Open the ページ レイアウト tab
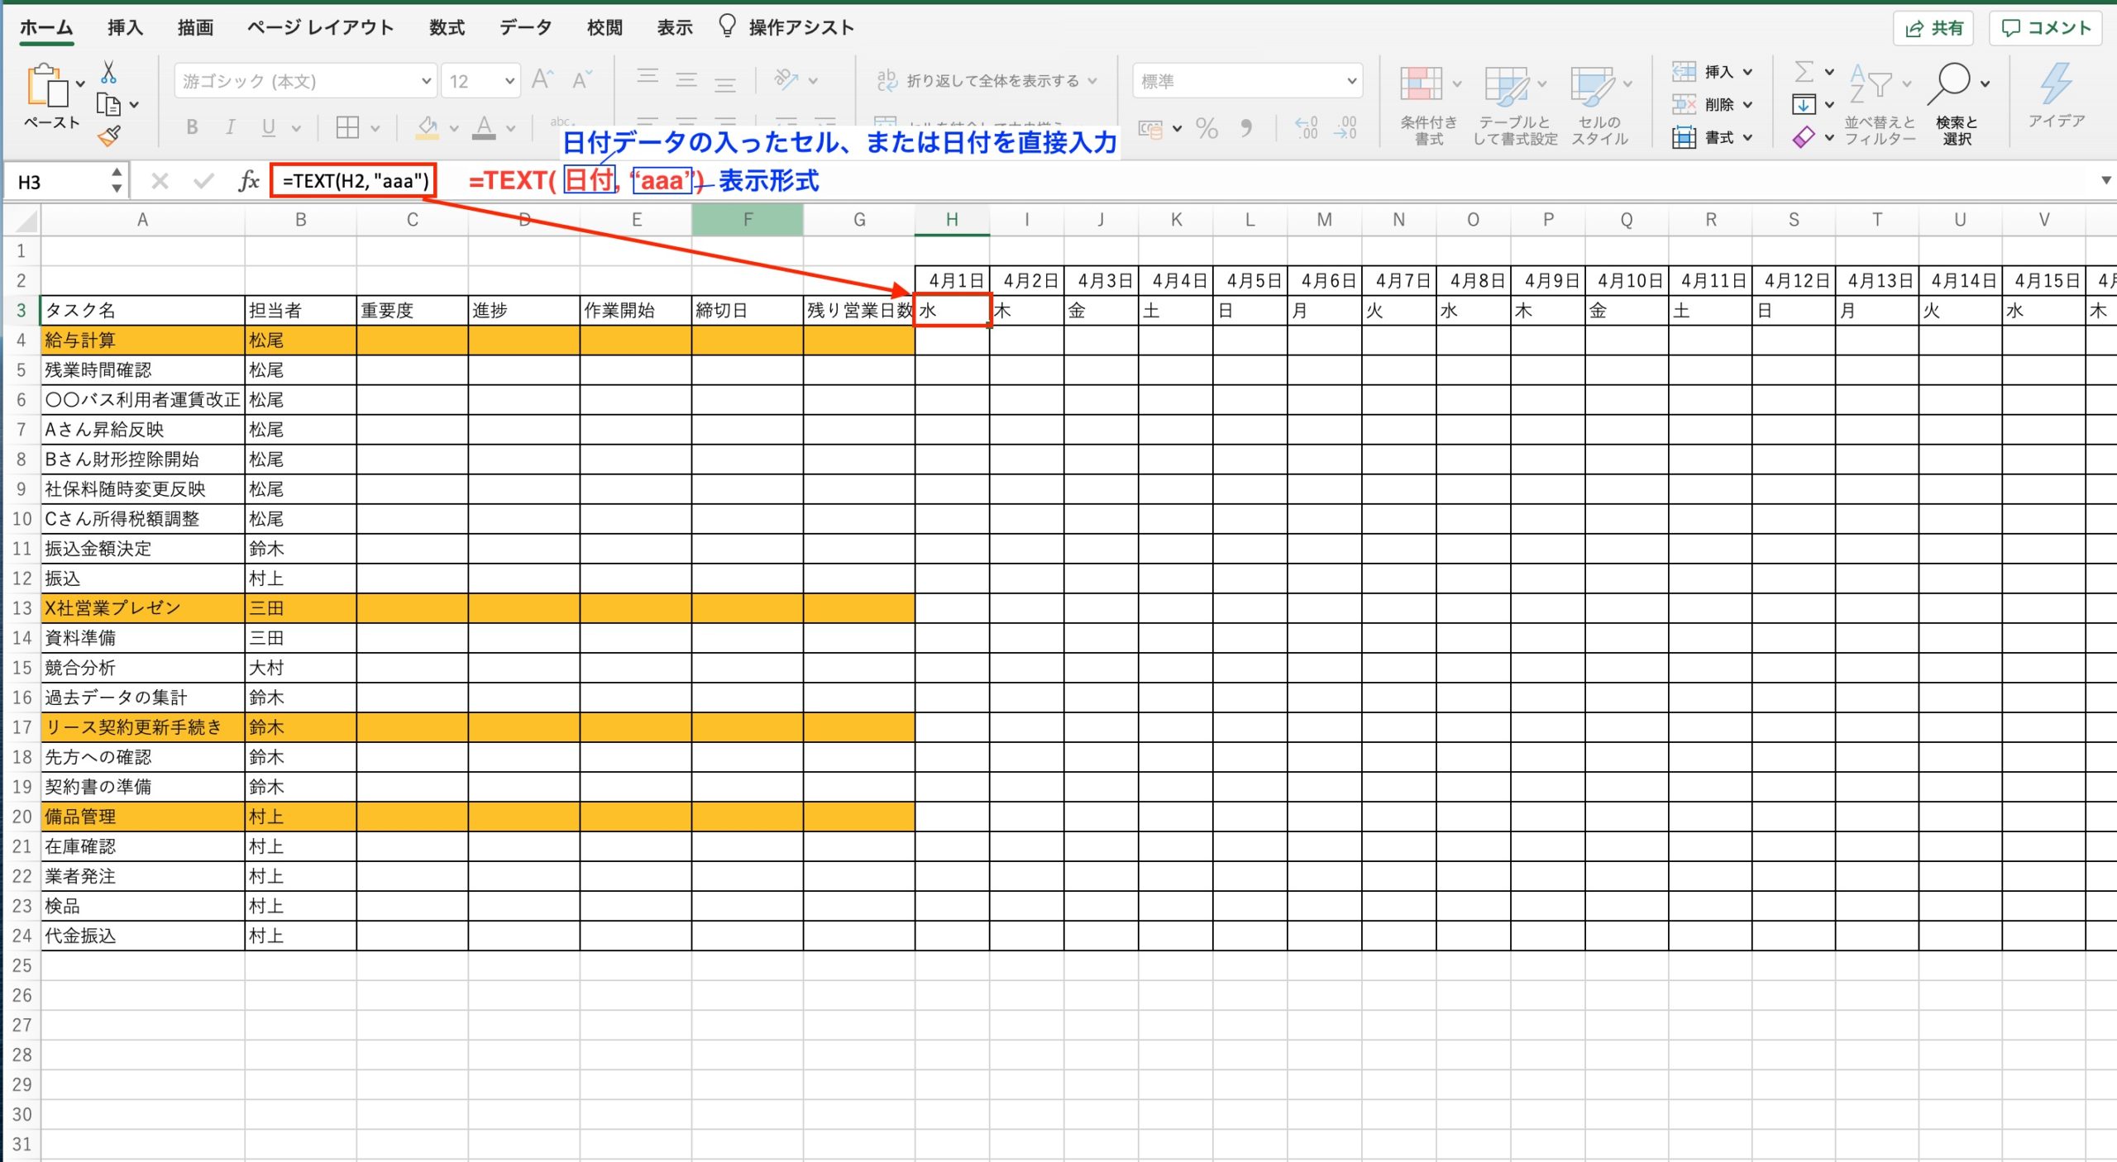This screenshot has width=2117, height=1162. [x=321, y=27]
